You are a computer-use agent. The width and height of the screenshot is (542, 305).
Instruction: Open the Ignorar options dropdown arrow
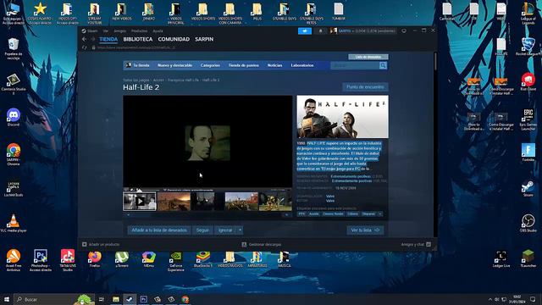(240, 230)
